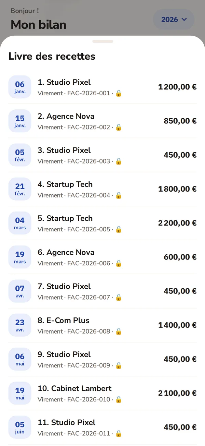The width and height of the screenshot is (205, 446).
Task: Click the lock icon beside FAC-2026-011
Action: pos(119,433)
